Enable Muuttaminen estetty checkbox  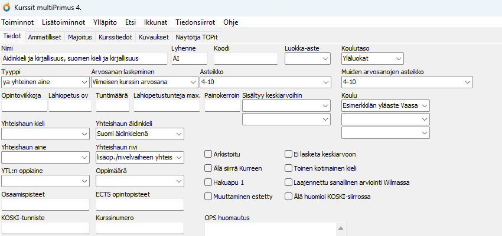208,196
